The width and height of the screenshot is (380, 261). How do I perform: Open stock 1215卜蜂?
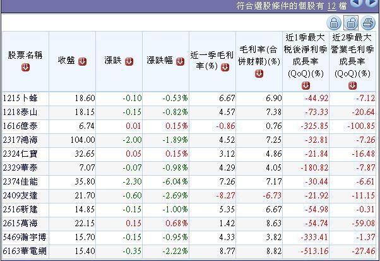click(20, 98)
